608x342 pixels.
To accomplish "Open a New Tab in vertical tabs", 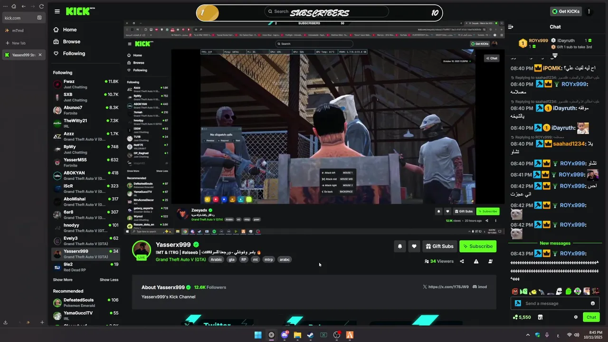I will (24, 43).
